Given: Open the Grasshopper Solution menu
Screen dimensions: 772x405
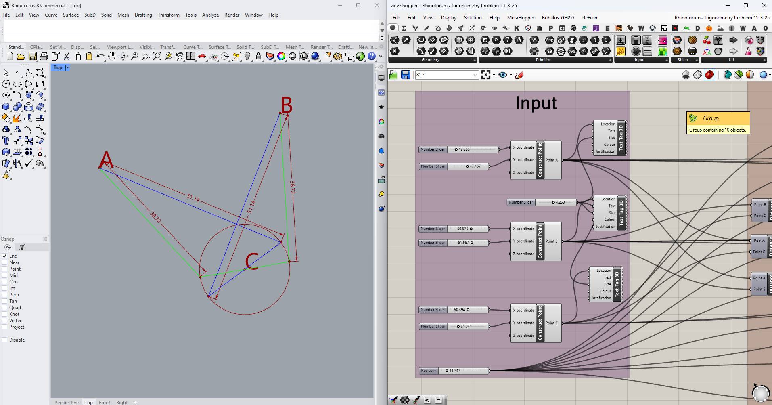Looking at the screenshot, I should 473,18.
